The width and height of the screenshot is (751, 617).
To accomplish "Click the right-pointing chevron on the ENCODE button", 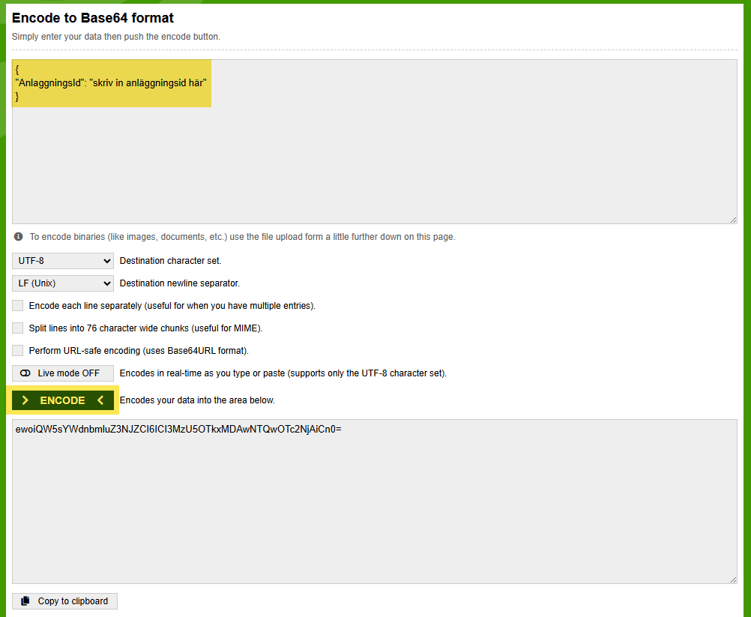I will 25,400.
